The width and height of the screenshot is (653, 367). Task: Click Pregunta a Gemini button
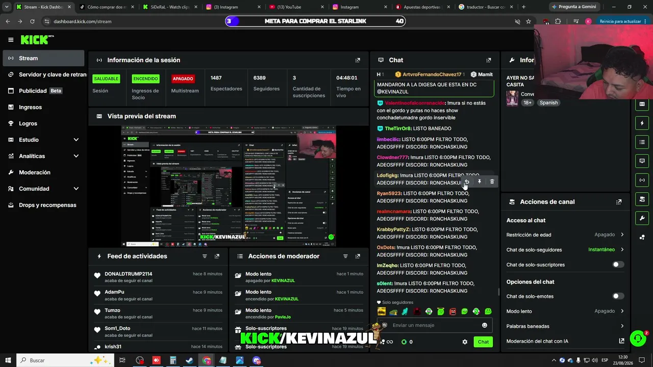(x=573, y=7)
